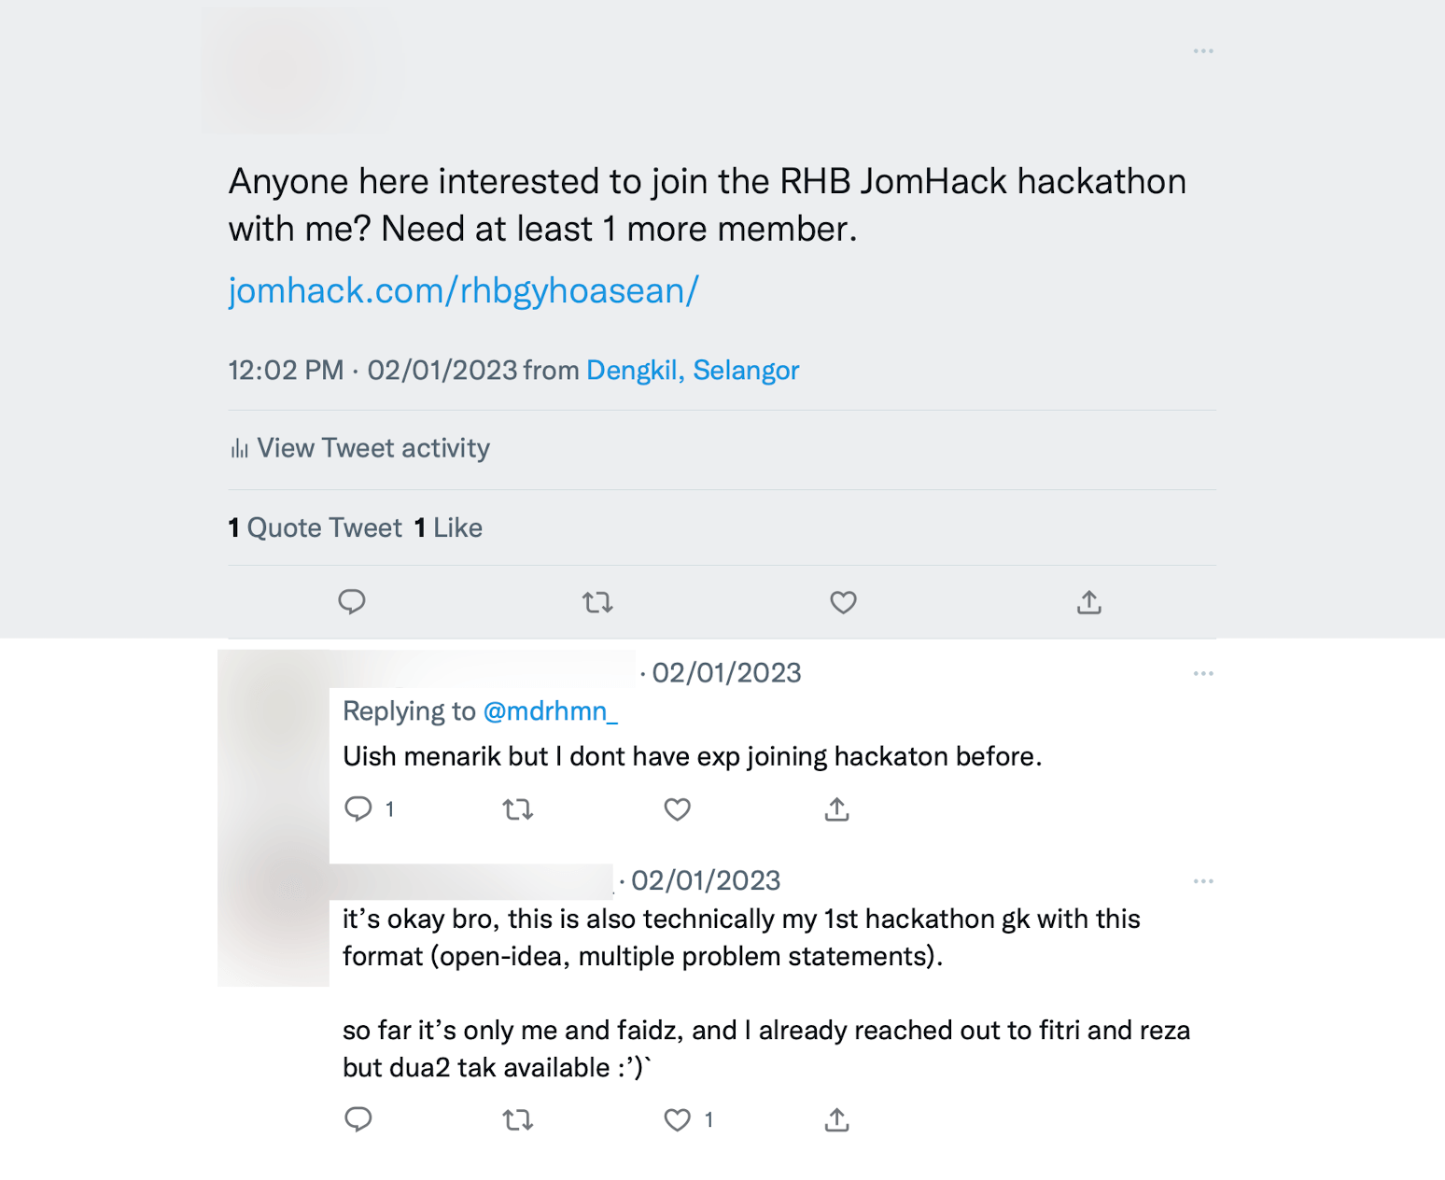Share the main tweet

point(1088,602)
